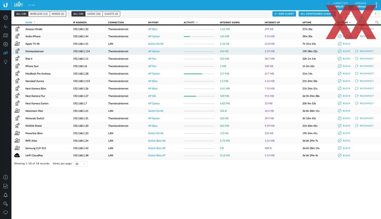Click activity bar for Nest Kamera Flur

click(199, 96)
